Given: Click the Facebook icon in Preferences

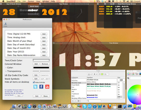Looking at the screenshot, I should pyautogui.click(x=41, y=87).
